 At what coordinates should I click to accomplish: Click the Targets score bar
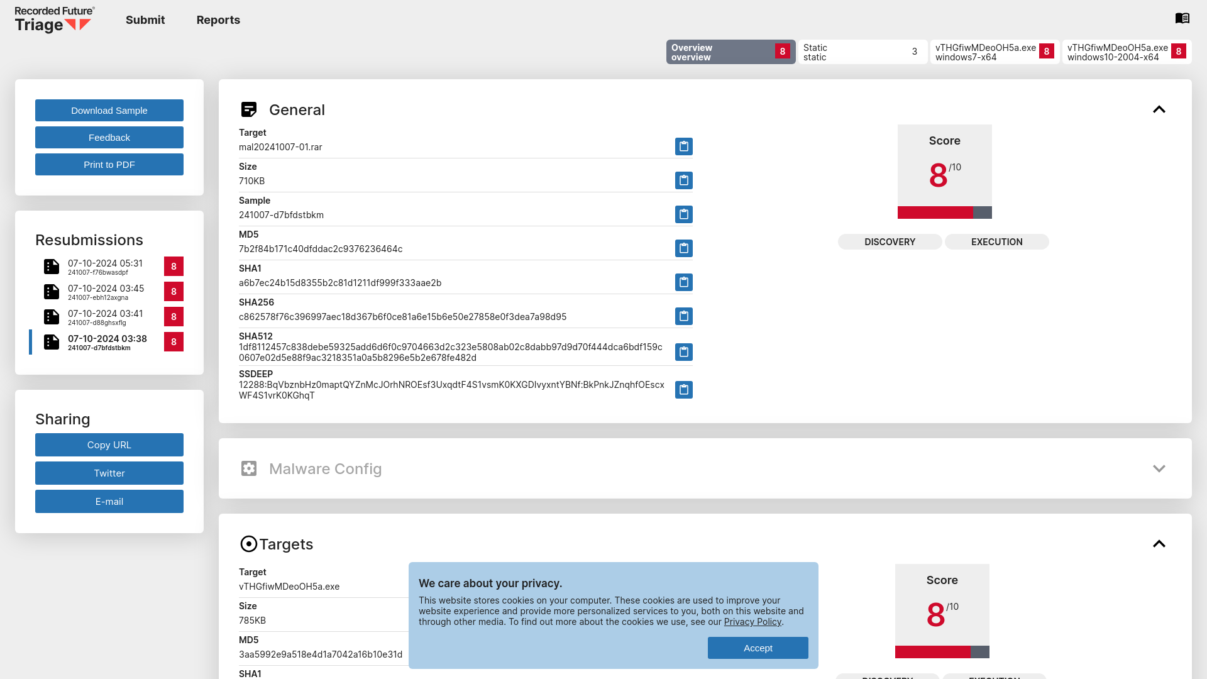(x=942, y=652)
